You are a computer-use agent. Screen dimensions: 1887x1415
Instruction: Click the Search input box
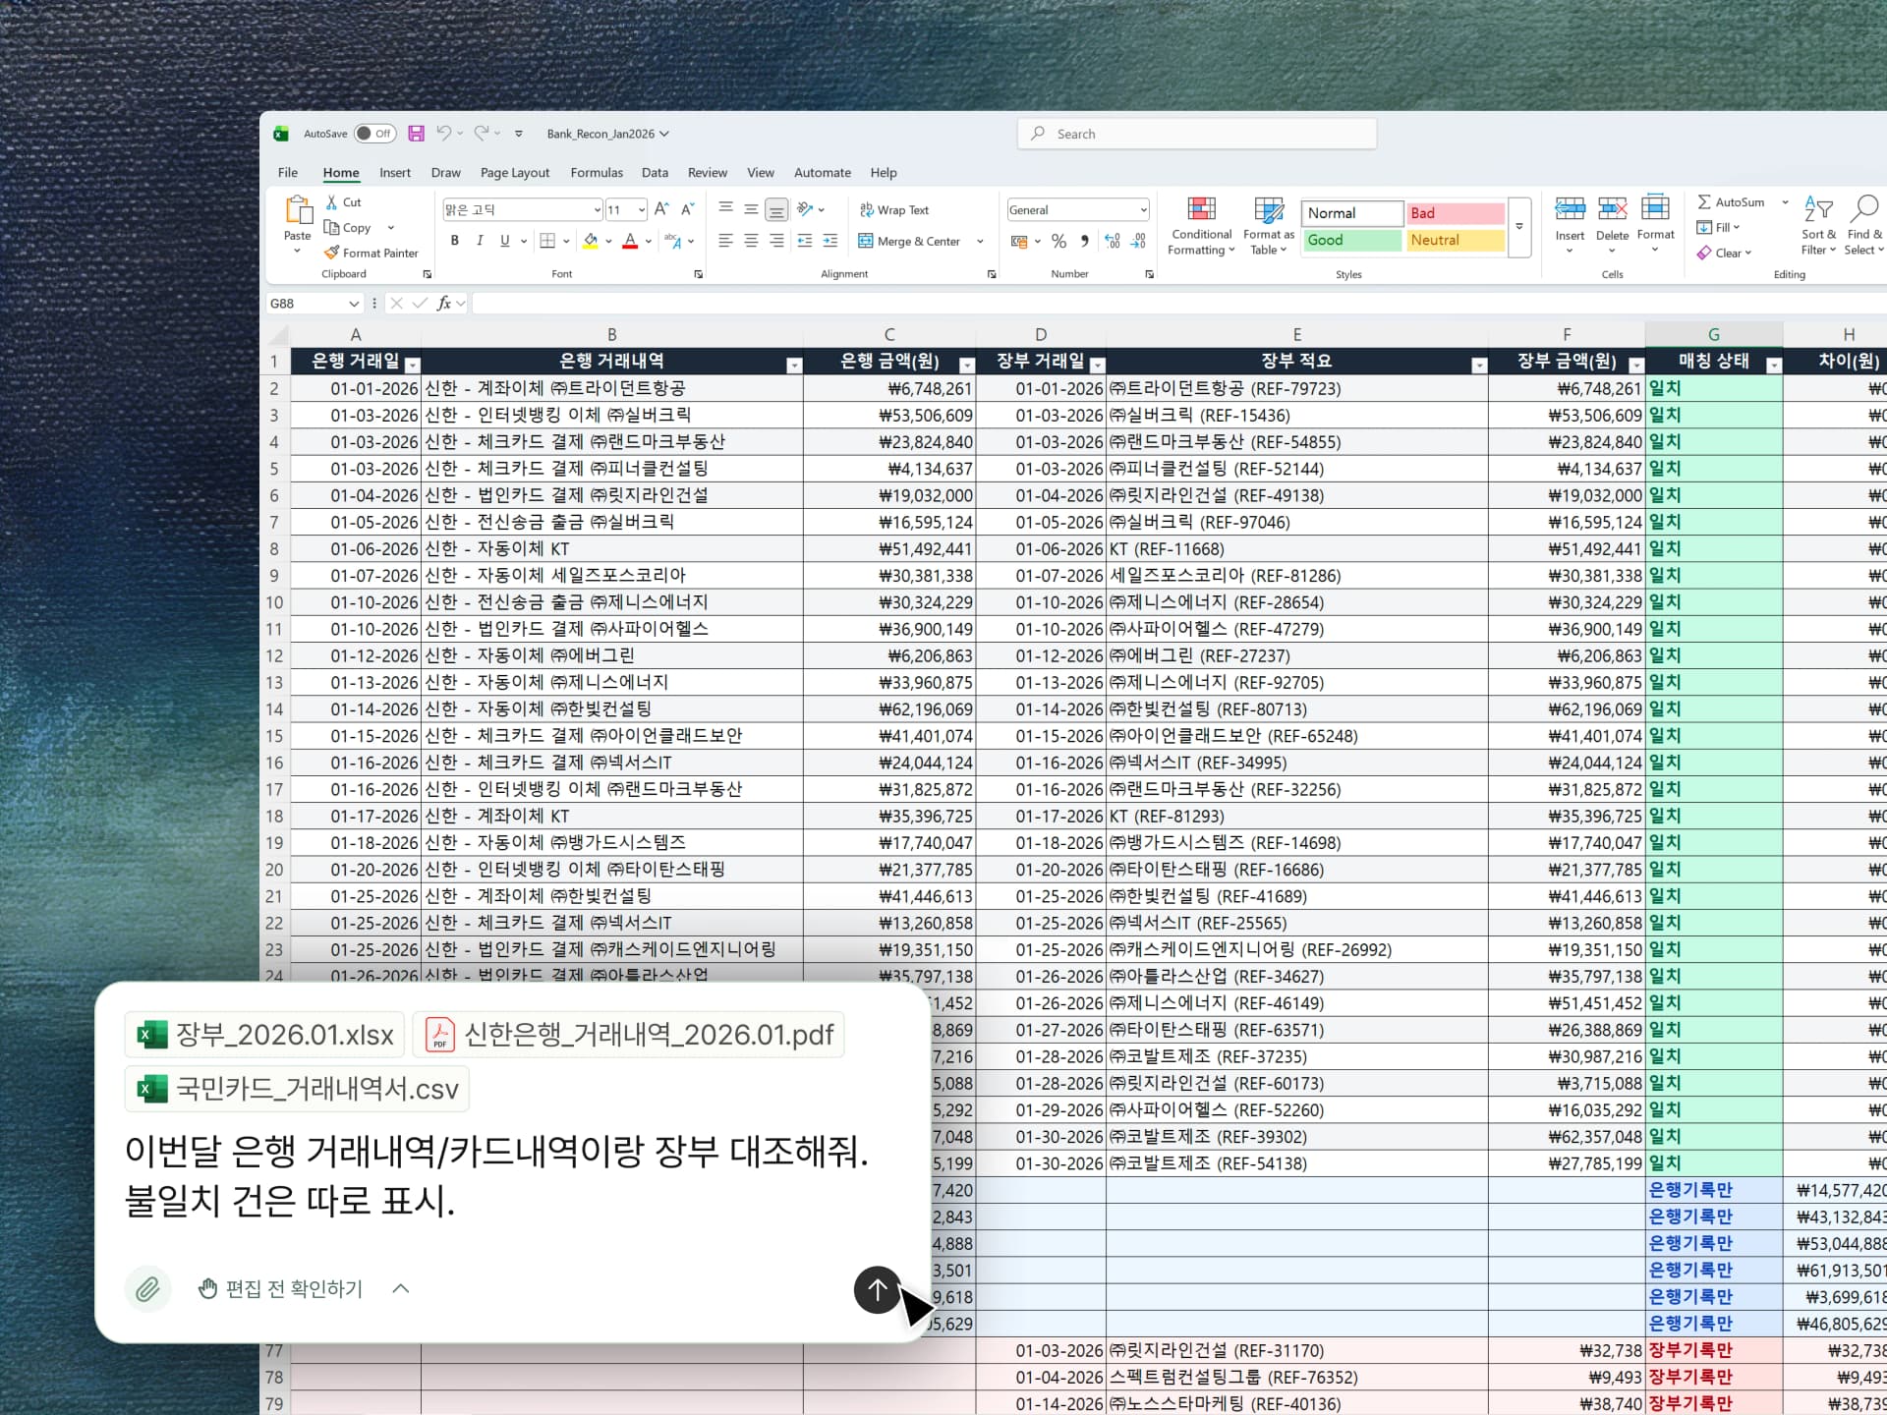[1197, 134]
